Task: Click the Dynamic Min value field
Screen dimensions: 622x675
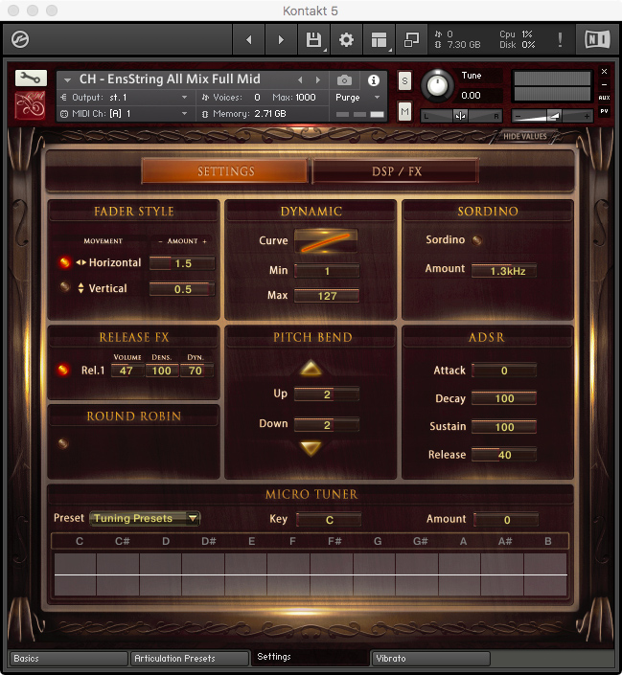Action: pyautogui.click(x=326, y=271)
